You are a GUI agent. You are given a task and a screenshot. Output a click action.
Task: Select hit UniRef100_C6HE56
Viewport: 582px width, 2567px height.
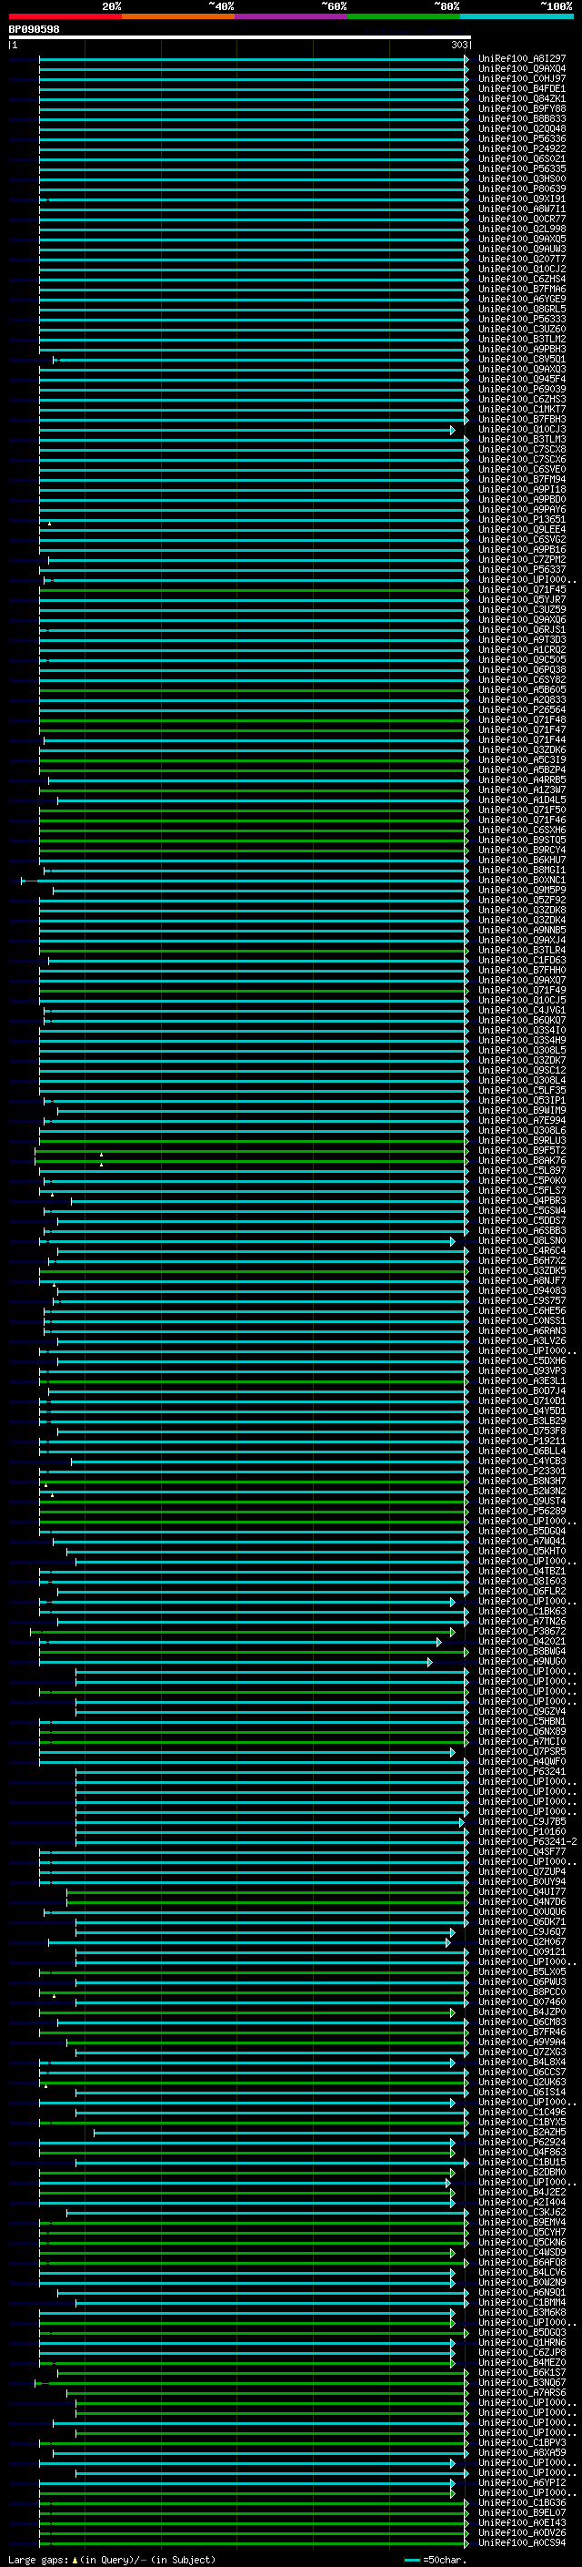pyautogui.click(x=521, y=1311)
